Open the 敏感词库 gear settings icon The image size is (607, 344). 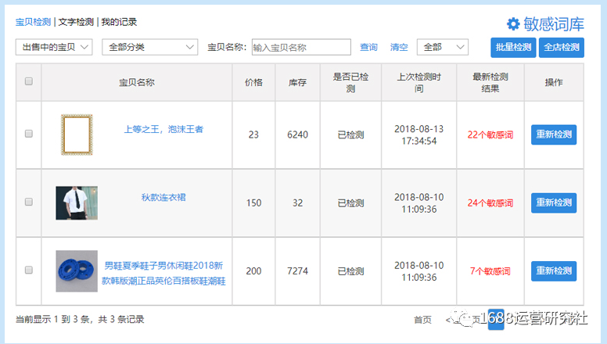click(x=513, y=24)
